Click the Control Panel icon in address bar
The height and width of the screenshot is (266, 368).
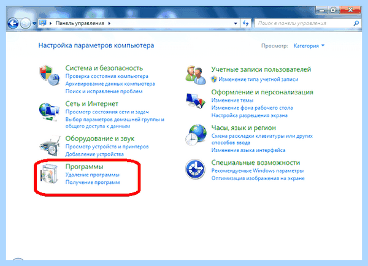tap(43, 23)
